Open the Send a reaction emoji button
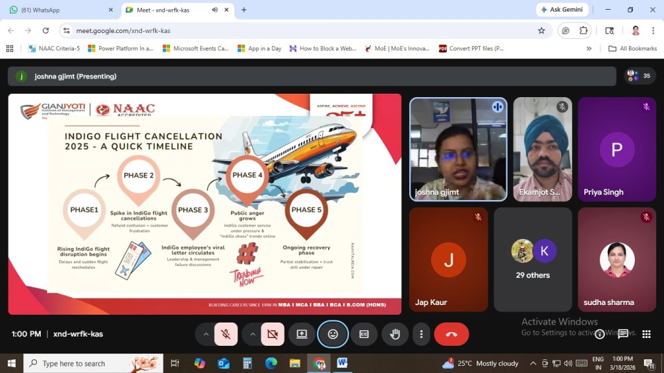 [333, 334]
